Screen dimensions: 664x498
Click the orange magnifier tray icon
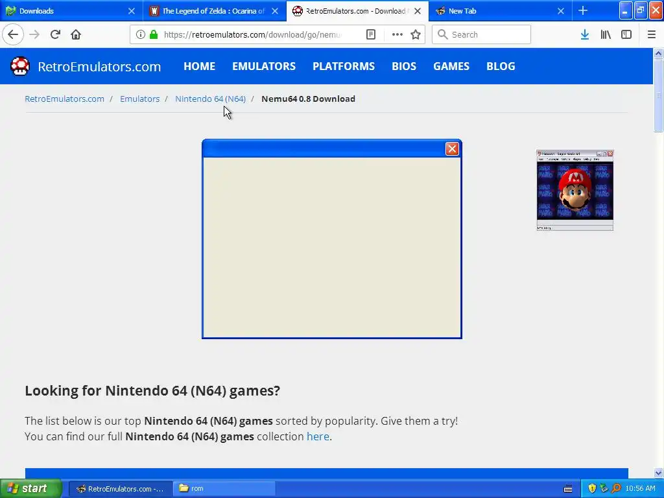(616, 489)
